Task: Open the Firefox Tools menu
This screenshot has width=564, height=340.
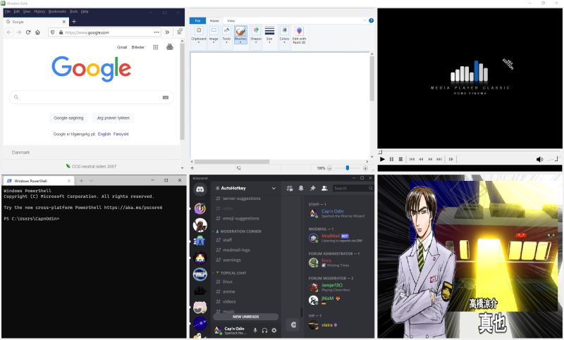Action: pos(73,11)
